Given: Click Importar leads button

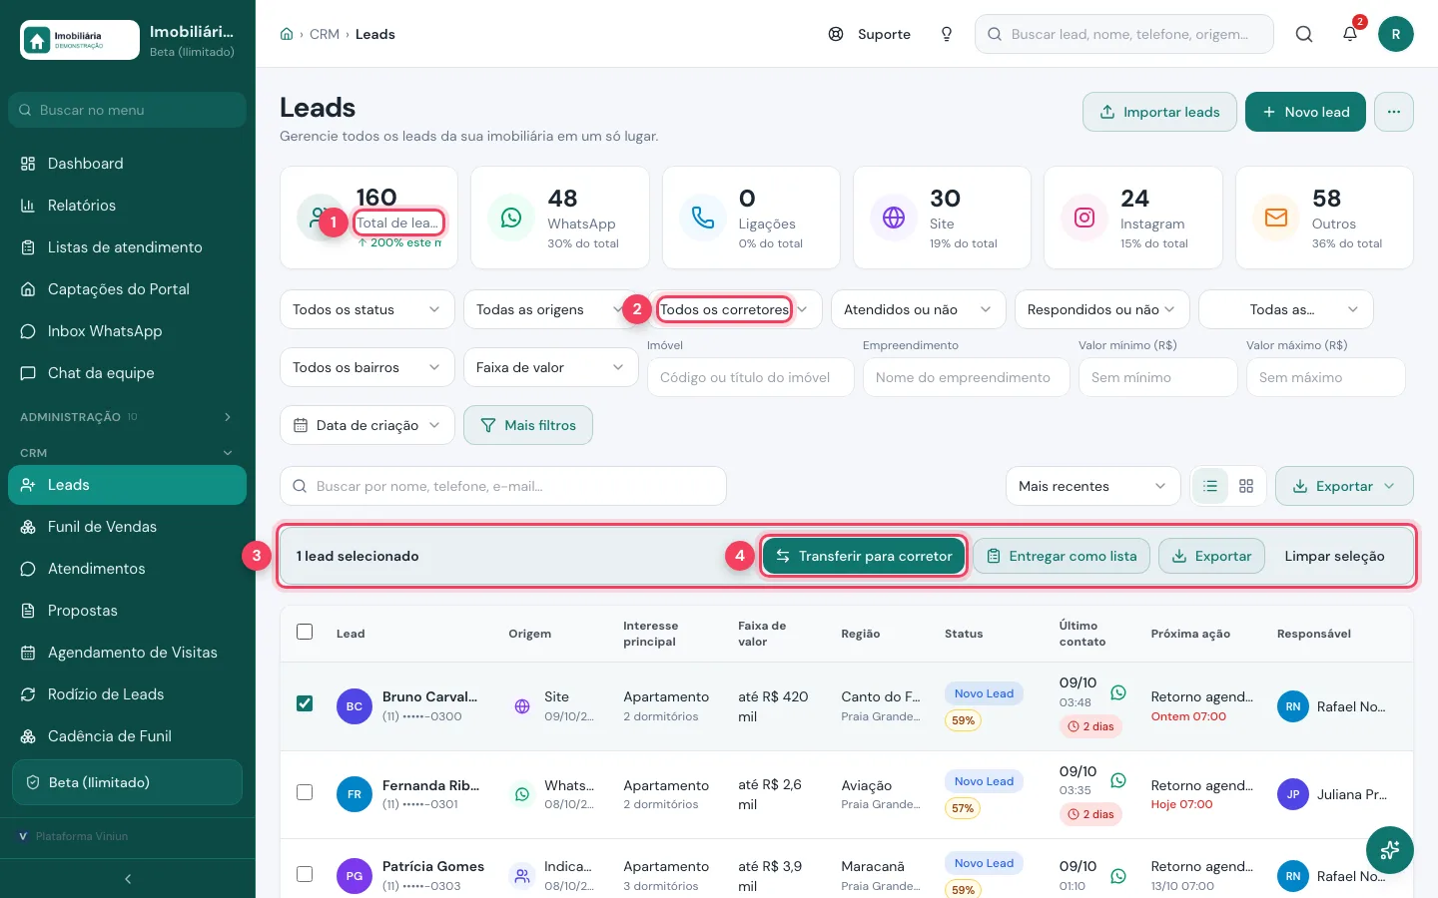Looking at the screenshot, I should pos(1159,112).
